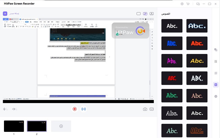
Task: Choose the green serif Abc text style
Action: click(172, 95)
